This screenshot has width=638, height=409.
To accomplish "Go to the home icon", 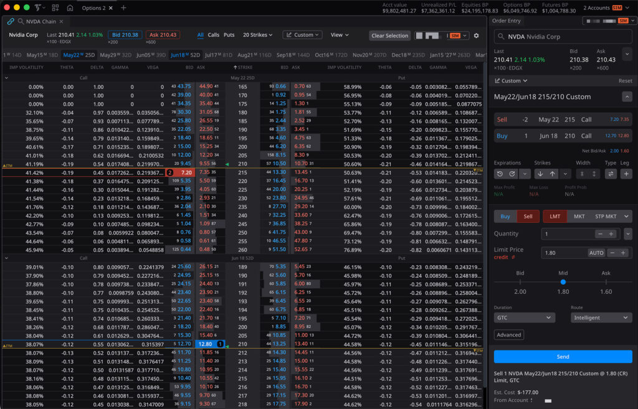I will 70,7.
